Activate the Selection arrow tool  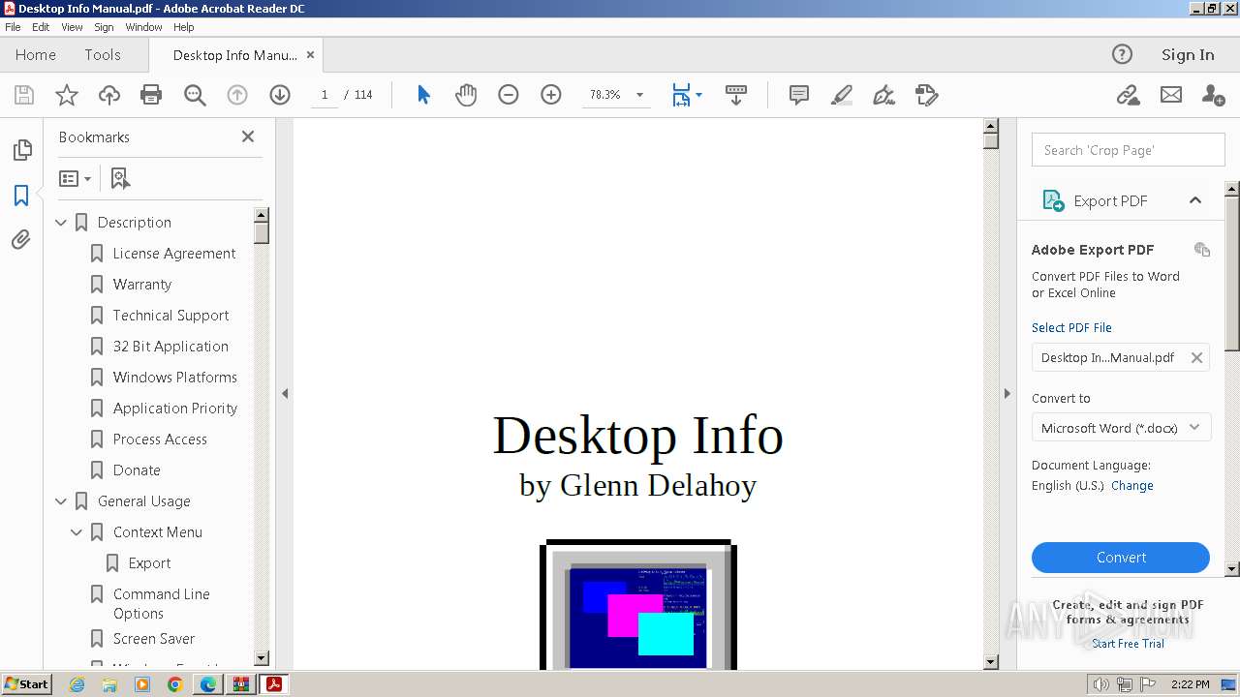tap(423, 95)
